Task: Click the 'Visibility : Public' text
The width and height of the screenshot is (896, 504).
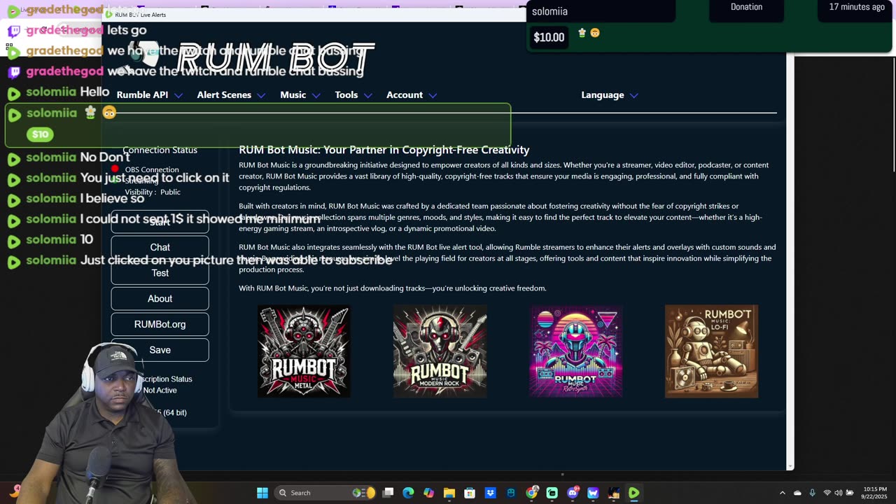Action: [x=153, y=192]
